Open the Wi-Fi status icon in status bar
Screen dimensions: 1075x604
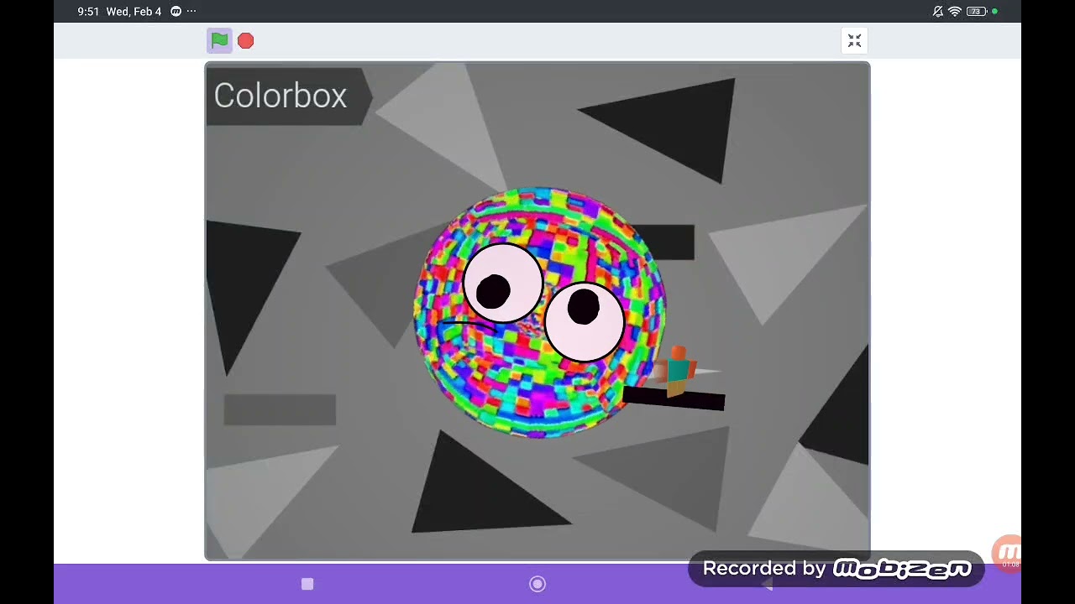[954, 12]
